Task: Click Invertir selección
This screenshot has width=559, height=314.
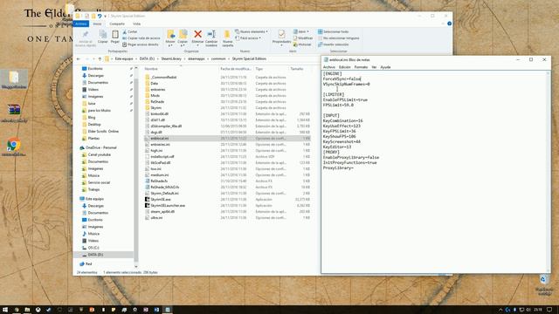Action: tap(334, 44)
